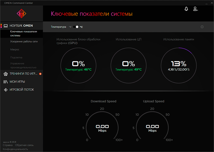Image resolution: width=214 pixels, height=152 pixels.
Task: Click the °C unit label
Action: click(x=81, y=27)
